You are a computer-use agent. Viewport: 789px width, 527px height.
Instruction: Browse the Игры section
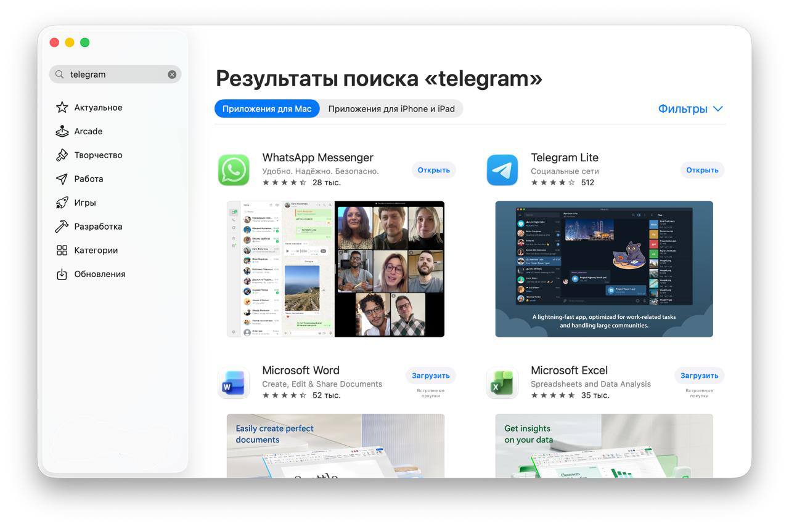(x=86, y=203)
